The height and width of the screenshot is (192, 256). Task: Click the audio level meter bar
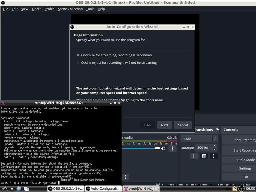pyautogui.click(x=149, y=141)
